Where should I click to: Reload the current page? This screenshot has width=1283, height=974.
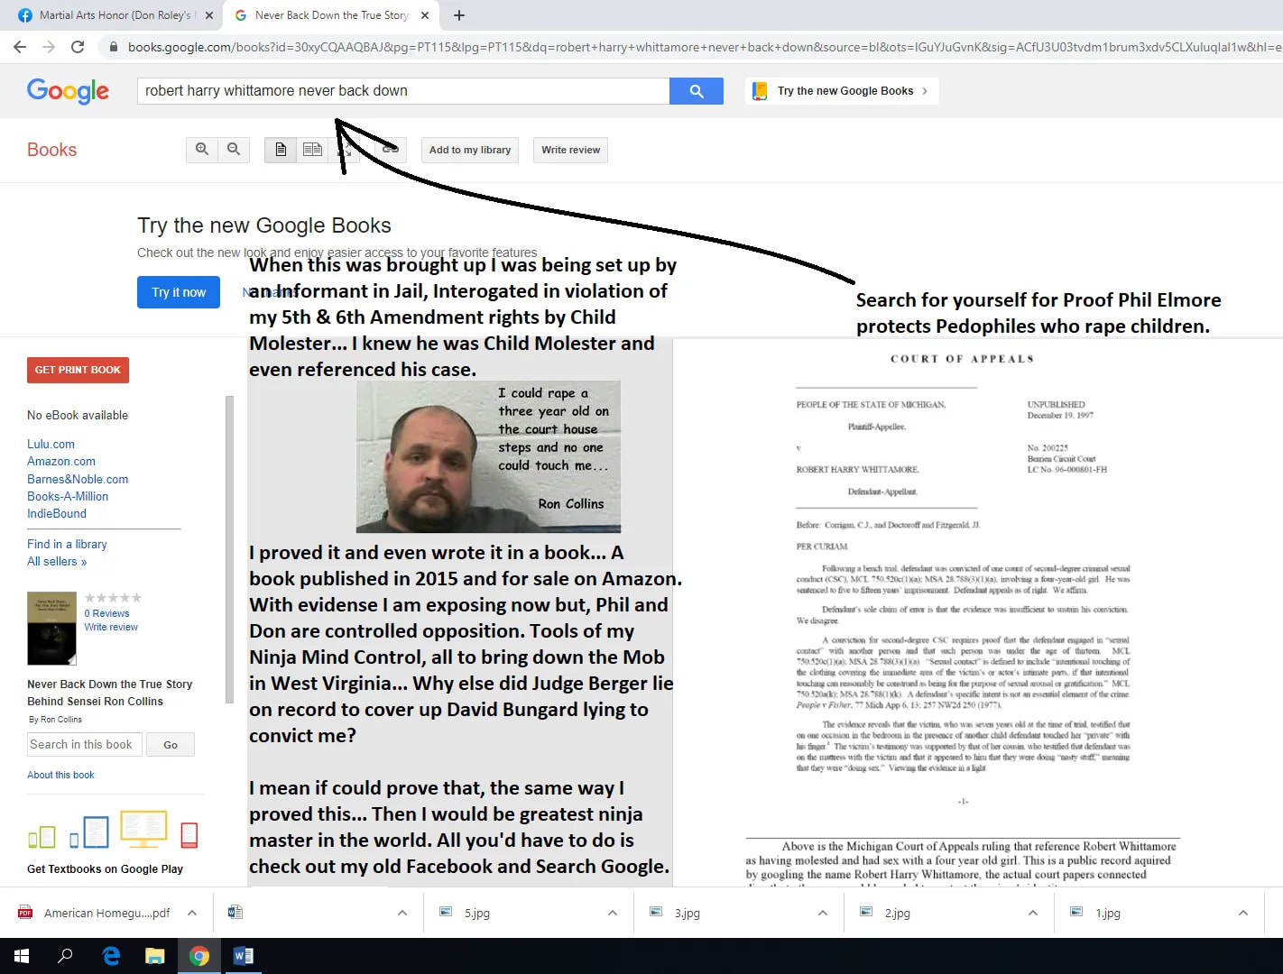tap(78, 47)
